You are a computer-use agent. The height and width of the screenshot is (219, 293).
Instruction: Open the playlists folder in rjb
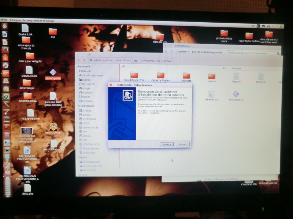point(186,77)
